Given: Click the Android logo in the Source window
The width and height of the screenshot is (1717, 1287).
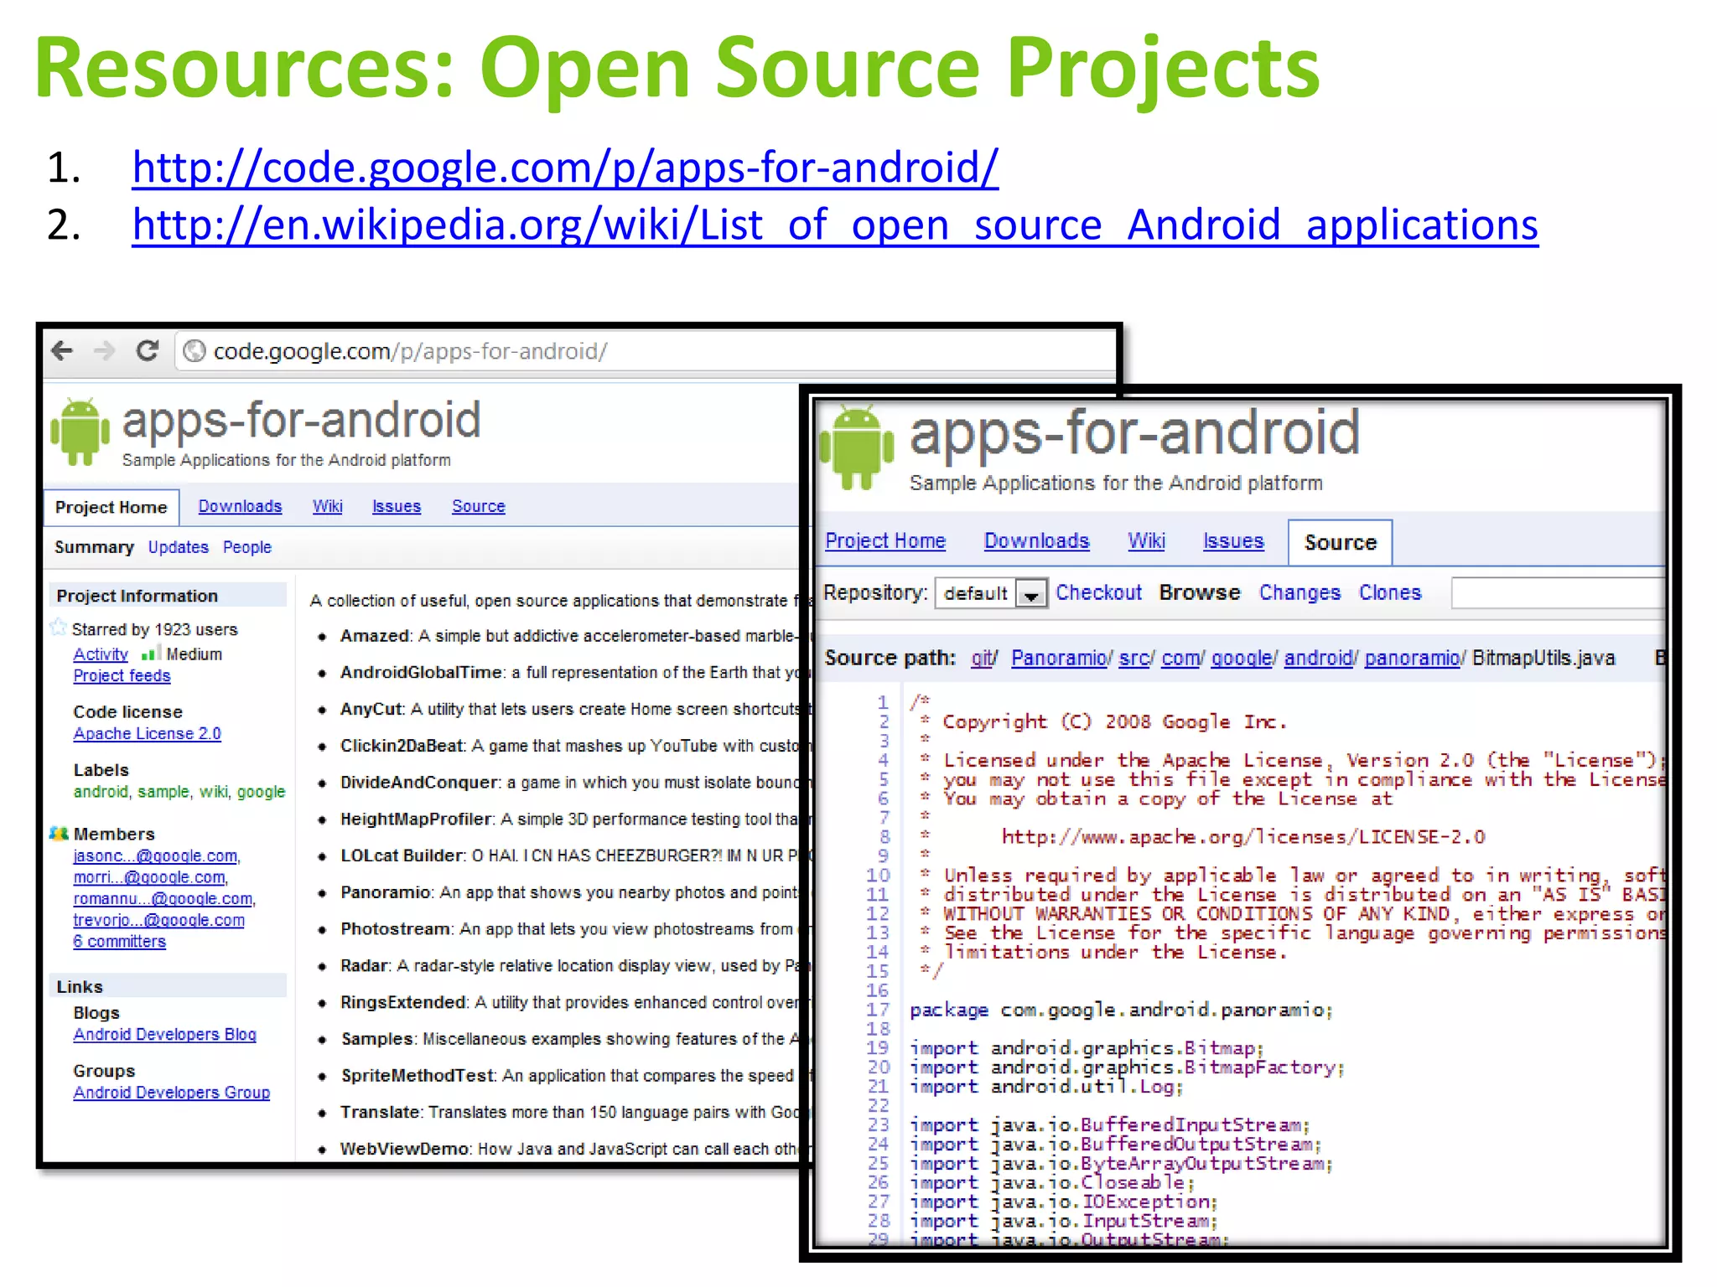Looking at the screenshot, I should pos(856,448).
